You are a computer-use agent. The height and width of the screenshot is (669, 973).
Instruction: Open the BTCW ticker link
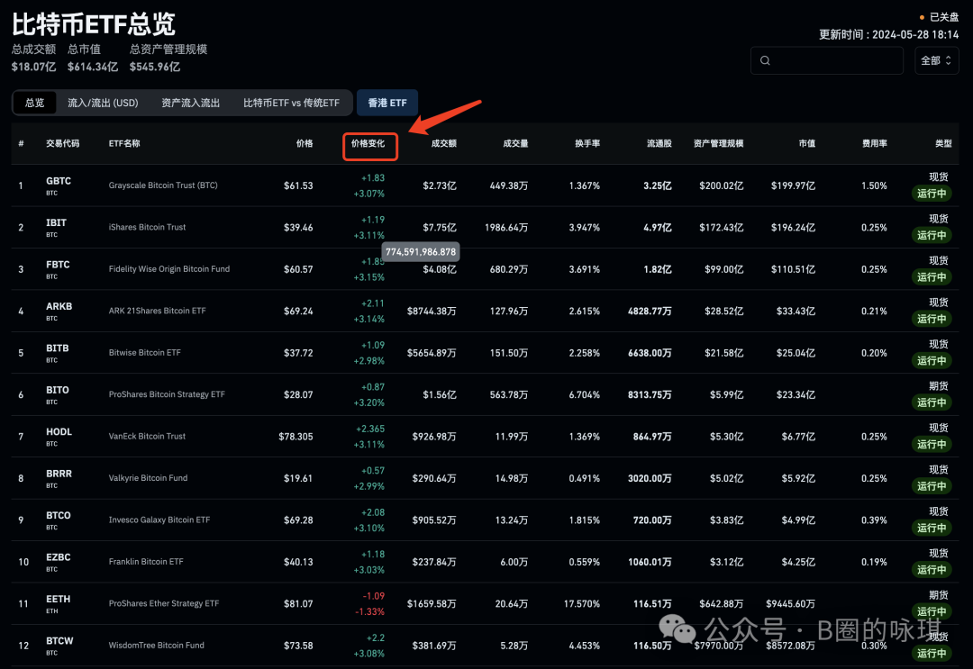(59, 641)
